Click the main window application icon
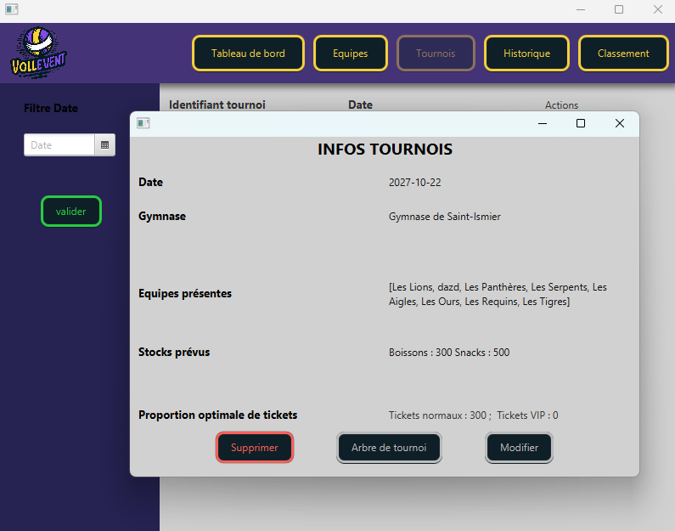 tap(12, 9)
